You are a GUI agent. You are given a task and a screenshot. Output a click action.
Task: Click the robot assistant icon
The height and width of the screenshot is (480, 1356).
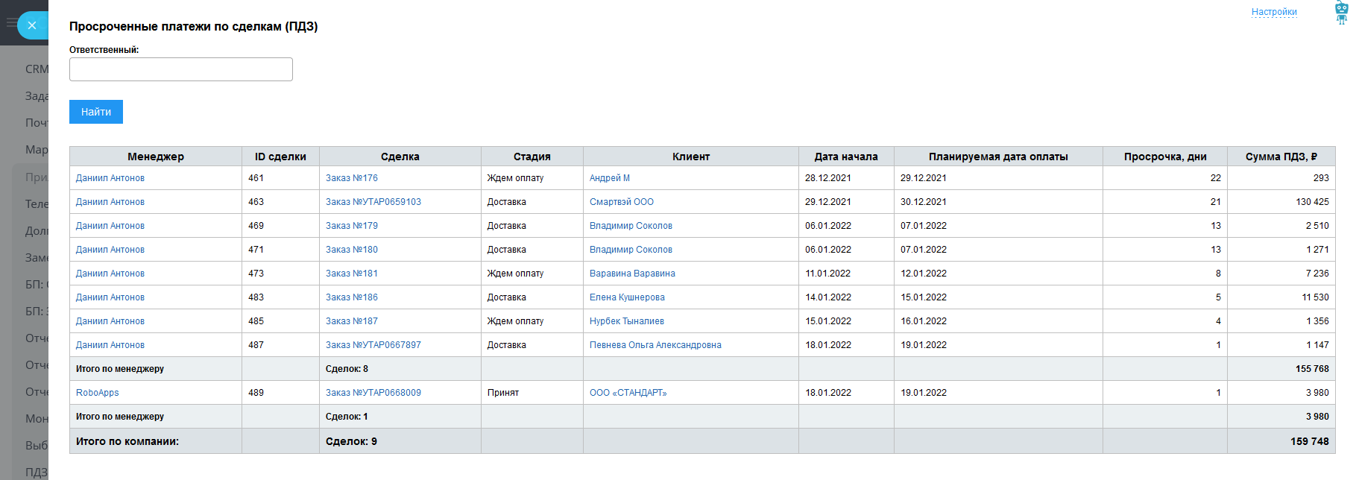pyautogui.click(x=1341, y=13)
